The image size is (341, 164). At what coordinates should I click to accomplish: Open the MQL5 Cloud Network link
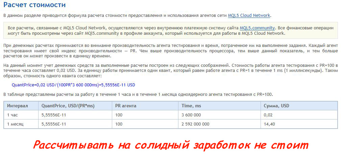(x=249, y=16)
